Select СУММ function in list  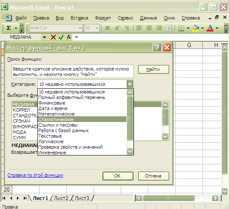[x=19, y=138]
